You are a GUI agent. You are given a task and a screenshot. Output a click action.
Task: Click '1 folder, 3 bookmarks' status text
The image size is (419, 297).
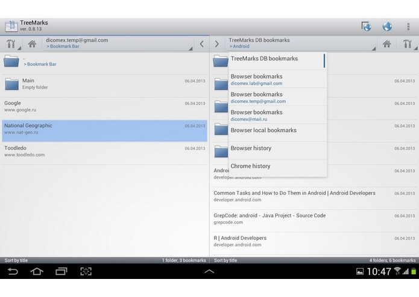point(184,260)
